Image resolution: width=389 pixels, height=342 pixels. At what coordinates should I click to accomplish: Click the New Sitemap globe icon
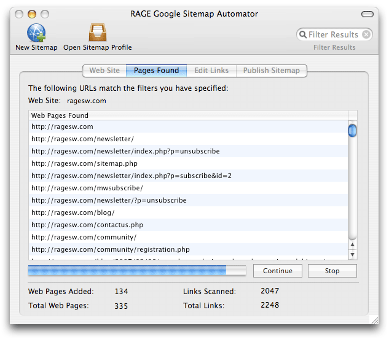pyautogui.click(x=36, y=33)
